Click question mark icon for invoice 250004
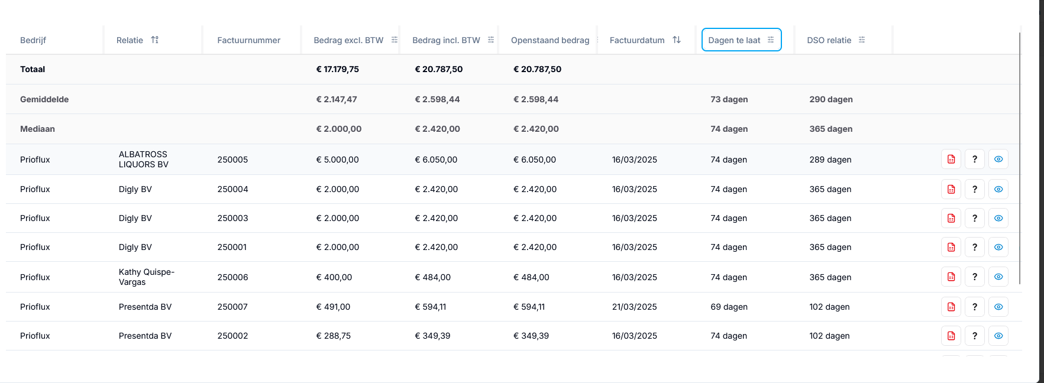Image resolution: width=1044 pixels, height=383 pixels. click(x=975, y=189)
